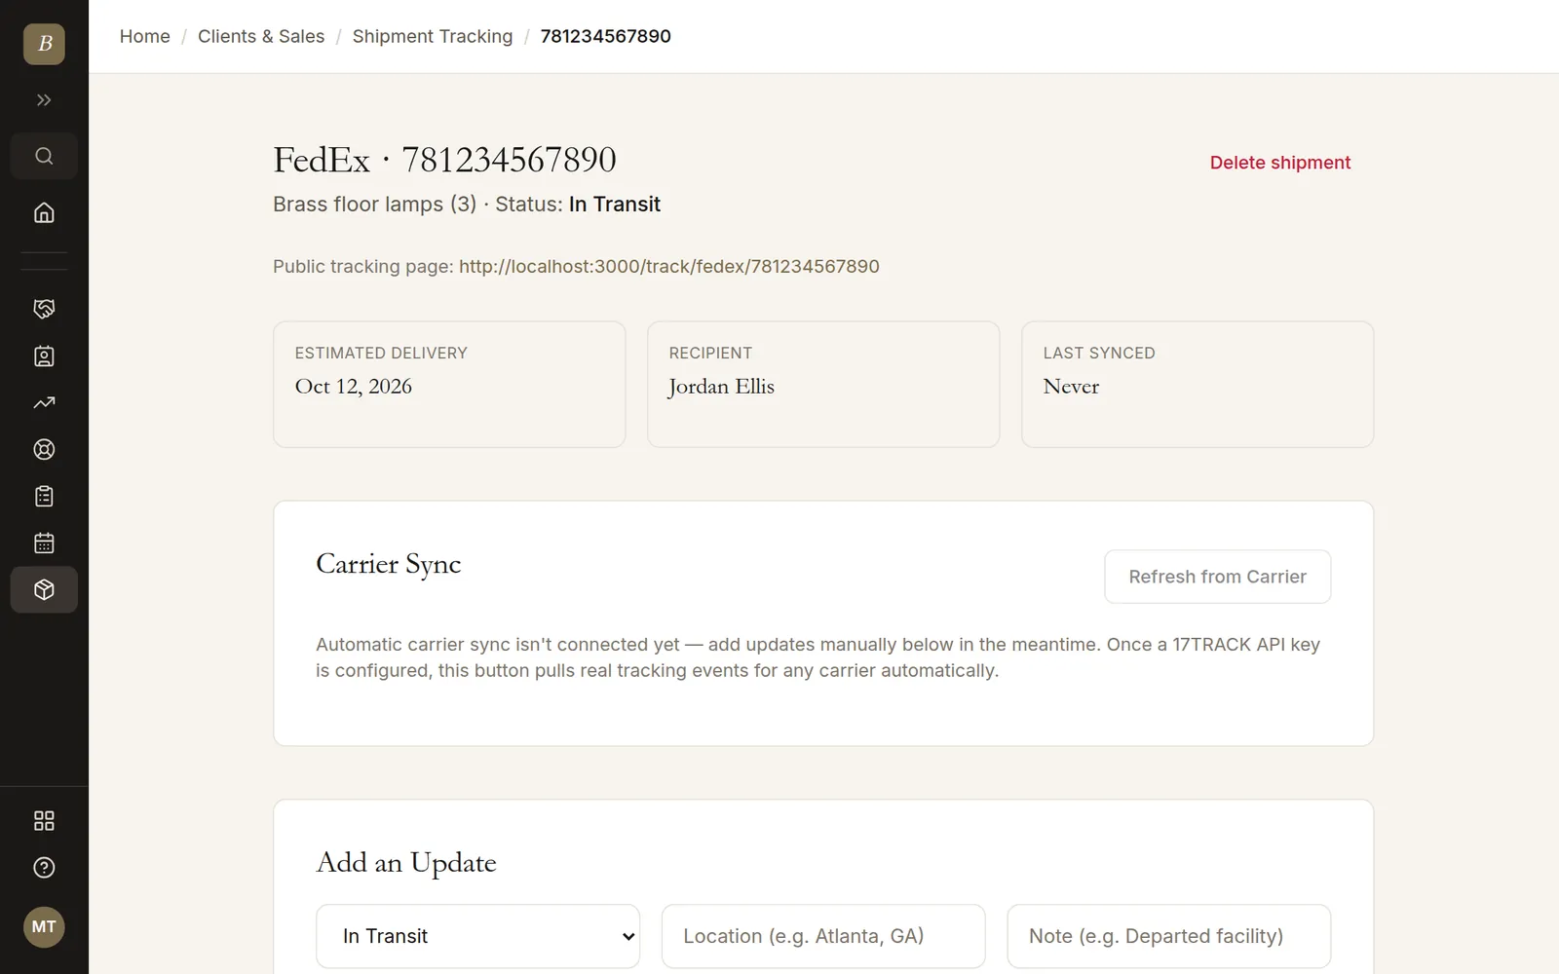Click the Brass floor lamps (3) description
Image resolution: width=1559 pixels, height=974 pixels.
click(375, 205)
